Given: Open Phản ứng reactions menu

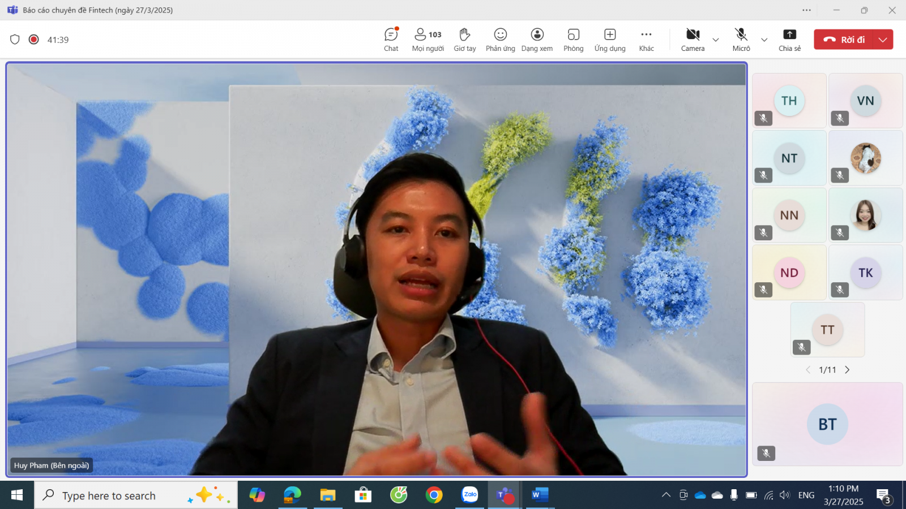Looking at the screenshot, I should click(500, 40).
